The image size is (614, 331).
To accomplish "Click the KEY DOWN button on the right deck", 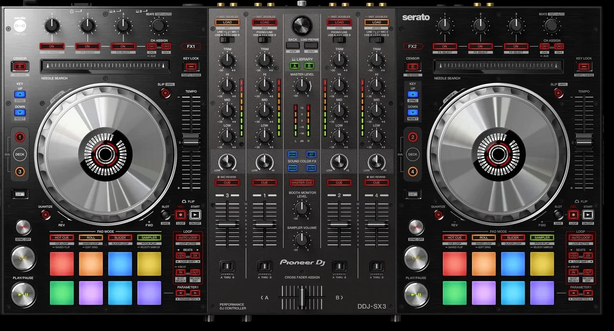I will [413, 113].
